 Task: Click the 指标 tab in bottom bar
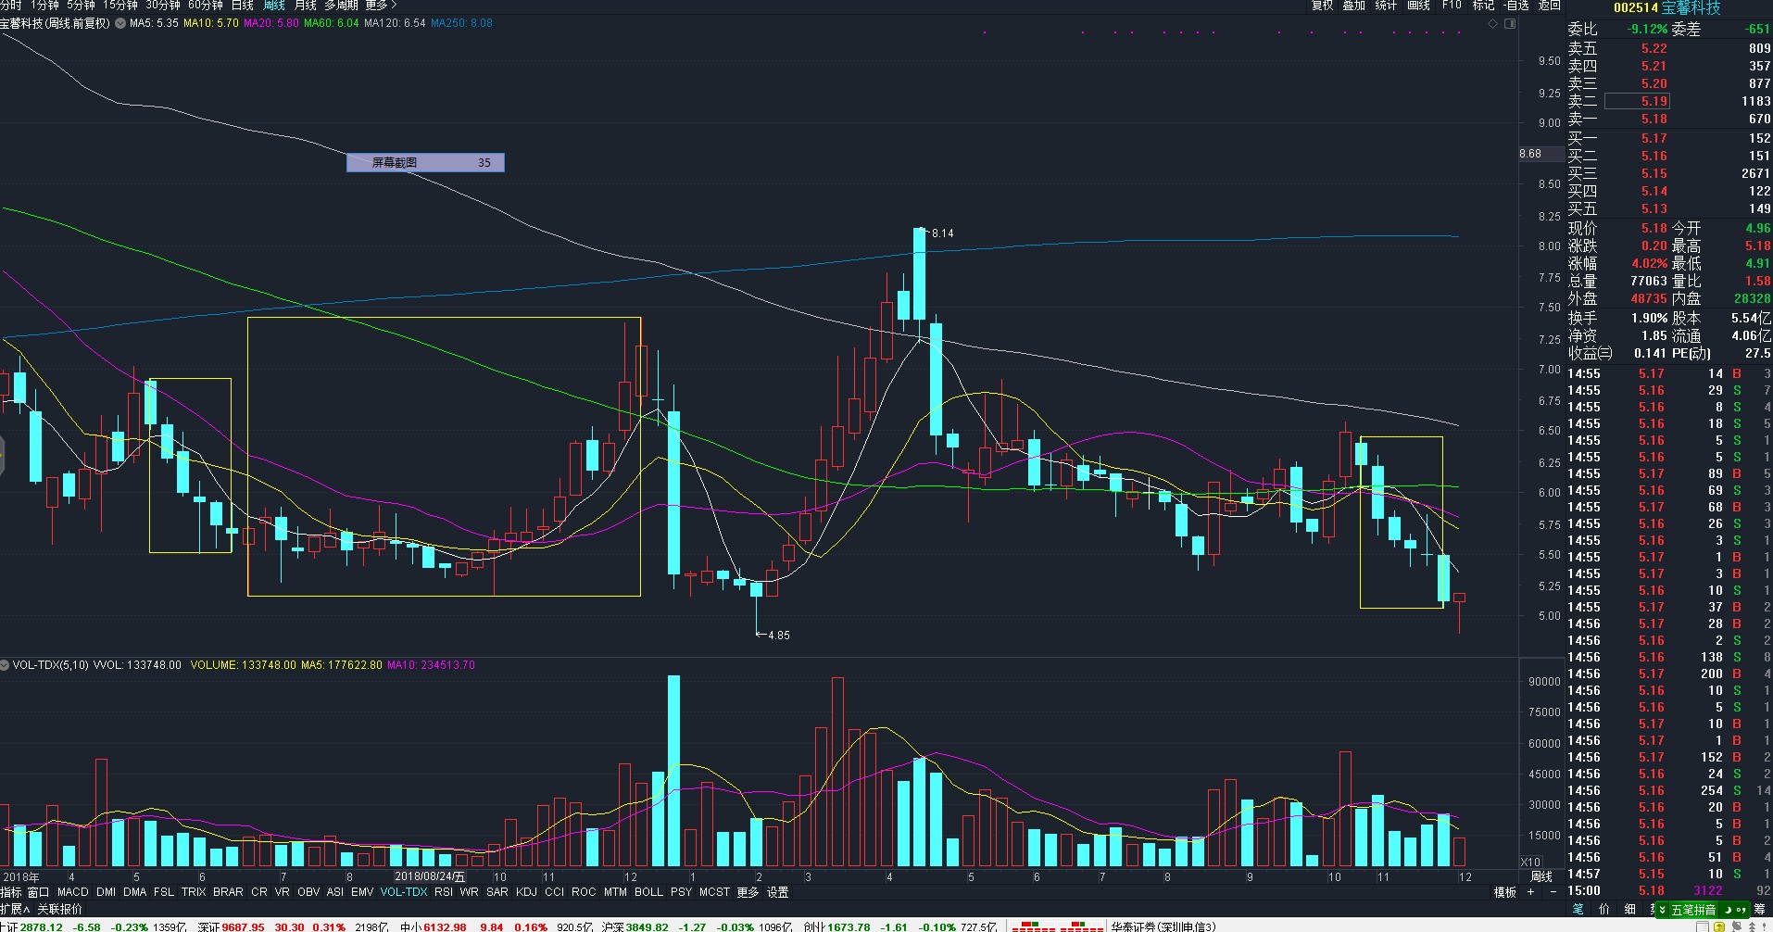point(11,892)
